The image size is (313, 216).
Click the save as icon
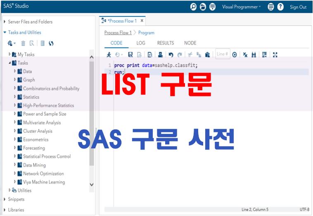tap(139, 54)
